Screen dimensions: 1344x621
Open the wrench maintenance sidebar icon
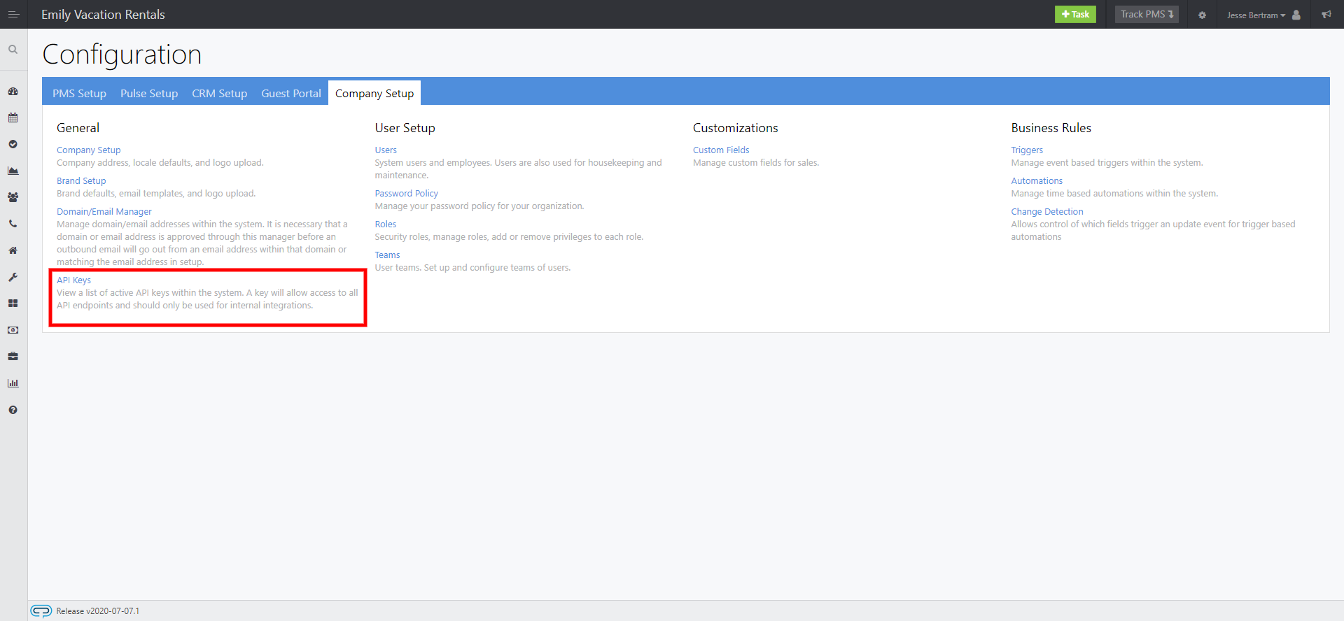pyautogui.click(x=13, y=277)
